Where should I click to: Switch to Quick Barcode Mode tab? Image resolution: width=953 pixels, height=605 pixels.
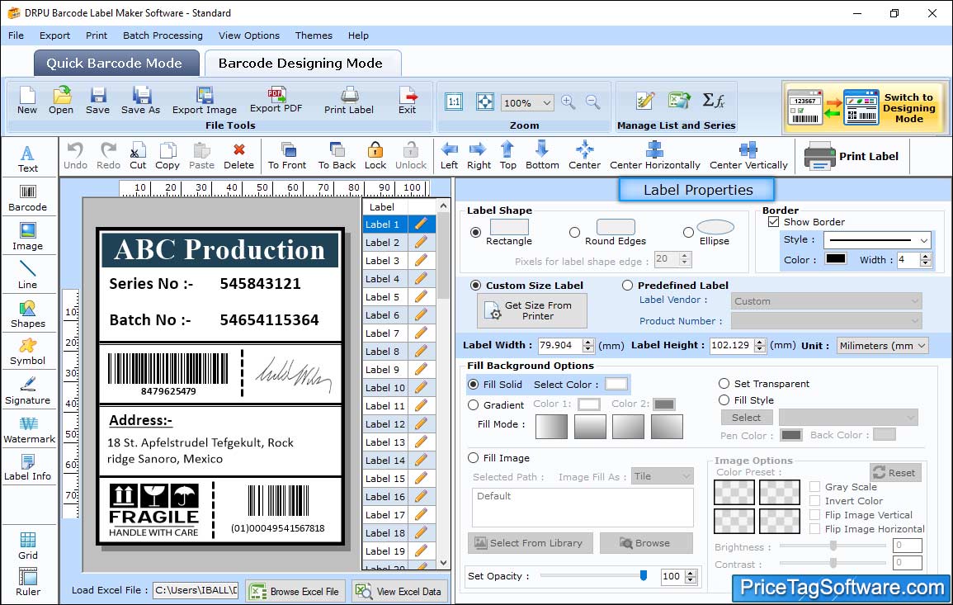click(x=115, y=64)
